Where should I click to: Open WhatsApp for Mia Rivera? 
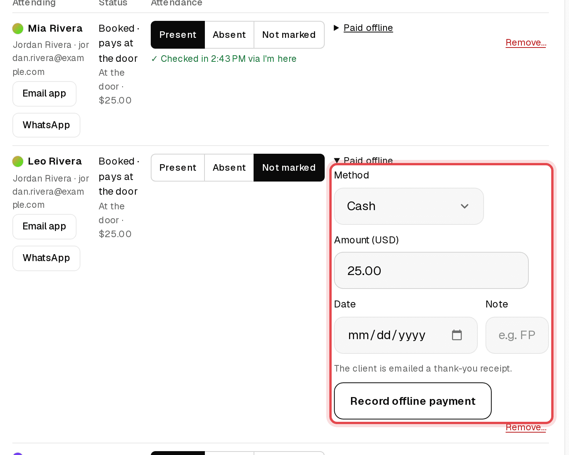pos(46,125)
